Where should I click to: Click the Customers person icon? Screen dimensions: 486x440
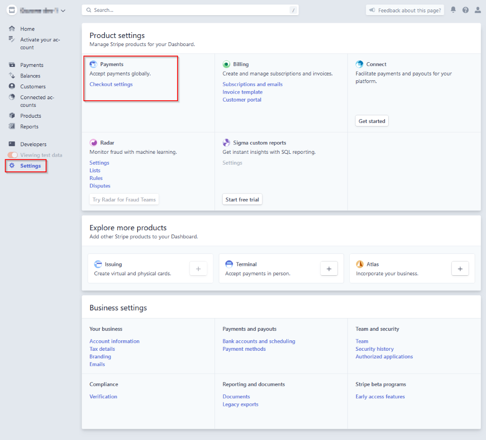point(12,86)
